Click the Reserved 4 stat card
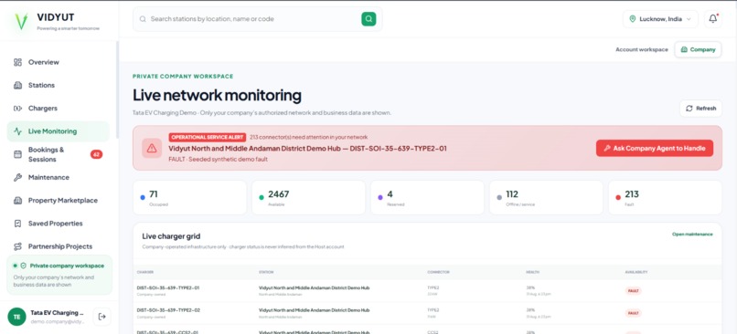737x334 pixels. (427, 197)
